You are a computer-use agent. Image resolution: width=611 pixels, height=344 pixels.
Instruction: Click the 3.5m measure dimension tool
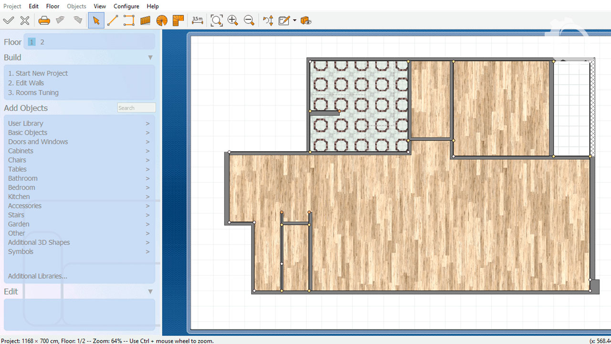tap(197, 20)
